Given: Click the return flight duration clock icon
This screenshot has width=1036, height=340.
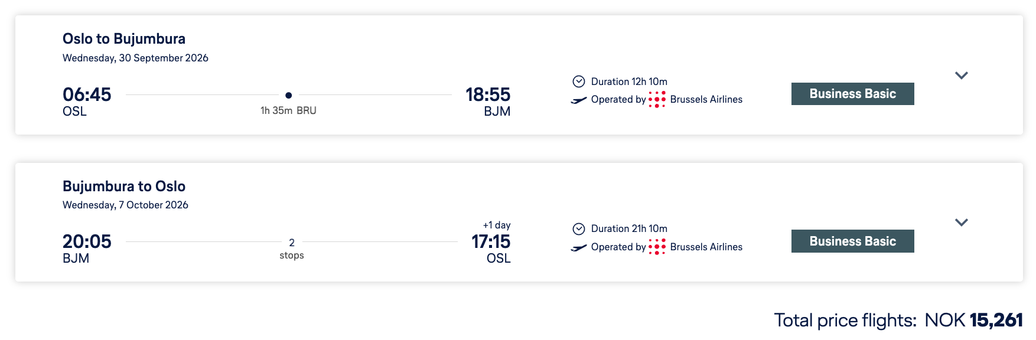Looking at the screenshot, I should [x=579, y=229].
